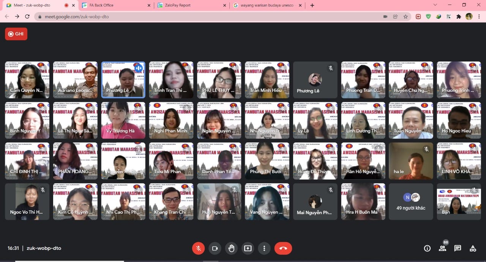Viewport: 486px width, 262px height.
Task: Open the "49 người khác" tile
Action: (410, 202)
